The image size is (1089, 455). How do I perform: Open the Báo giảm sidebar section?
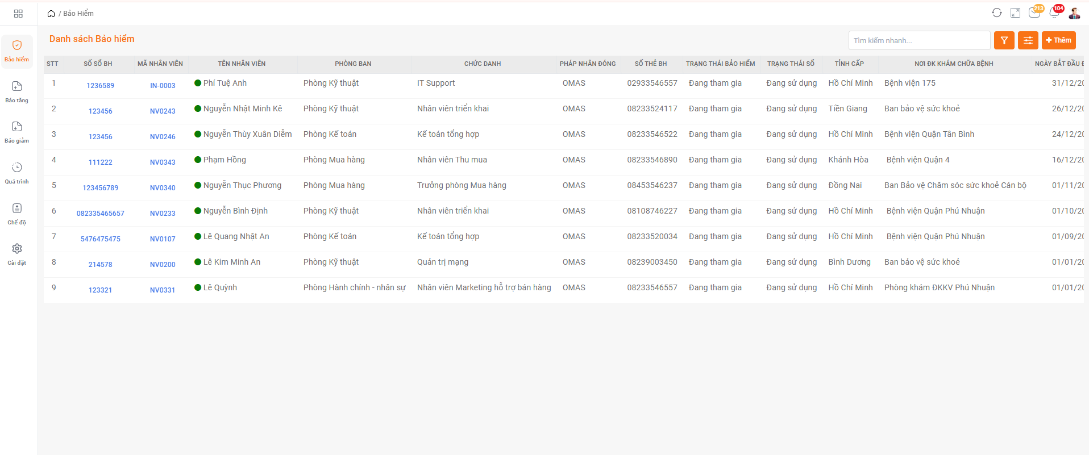[x=17, y=132]
